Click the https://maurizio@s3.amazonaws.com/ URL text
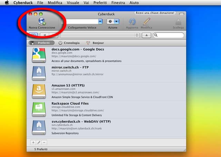 click(x=75, y=92)
